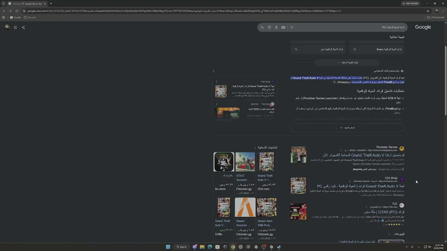Open AI overview sources three-dot menu

tap(213, 71)
